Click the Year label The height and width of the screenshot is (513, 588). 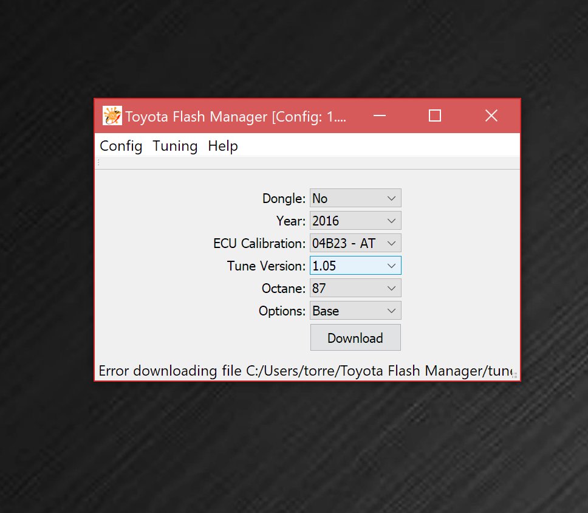click(291, 221)
